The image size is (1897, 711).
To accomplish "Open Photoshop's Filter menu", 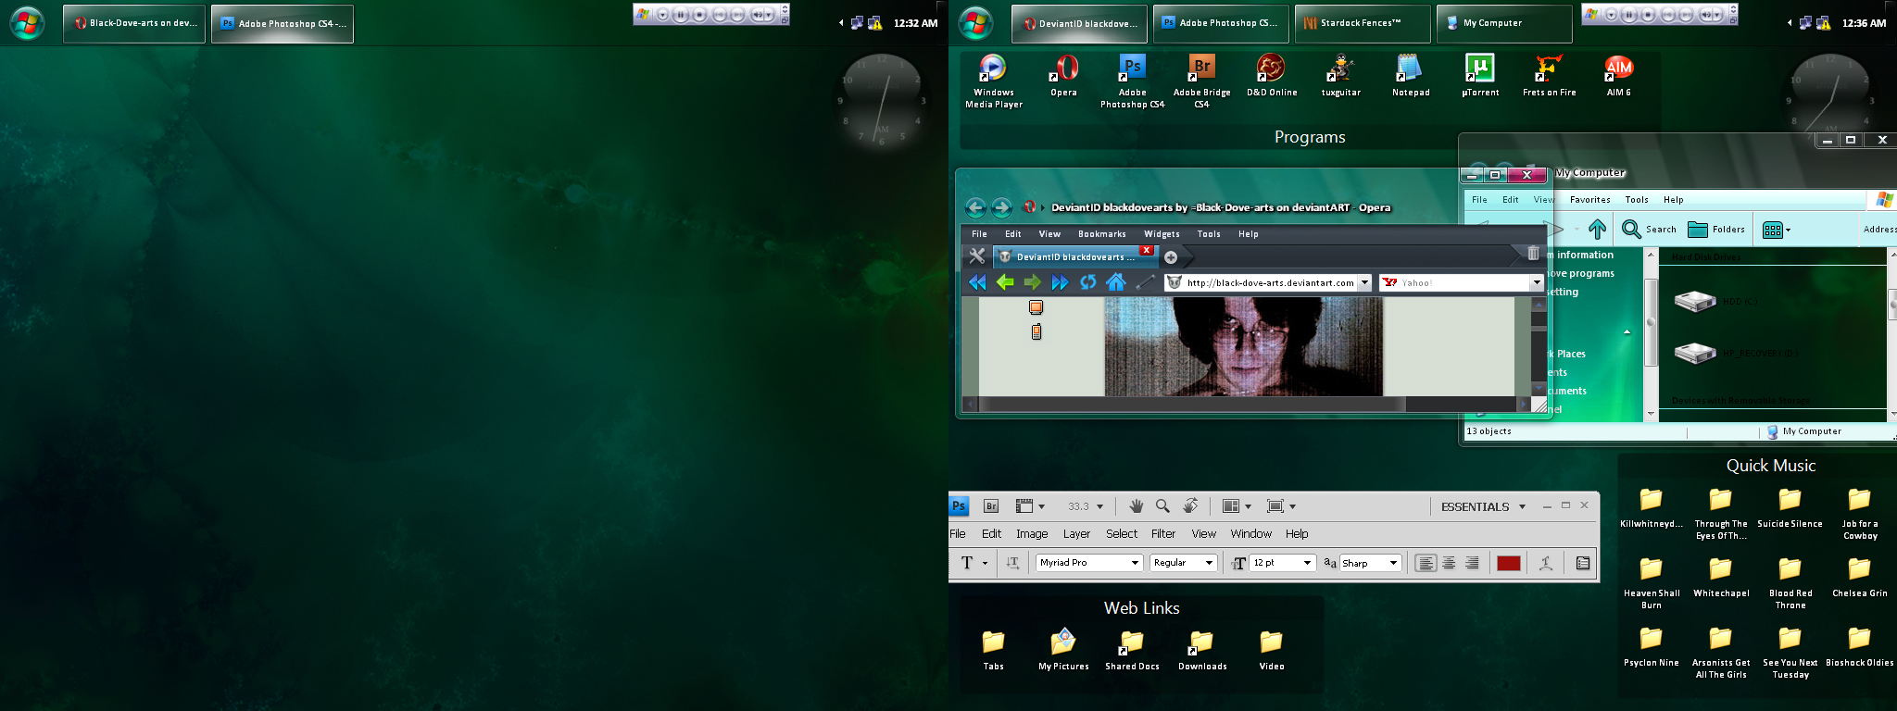I will (x=1163, y=534).
